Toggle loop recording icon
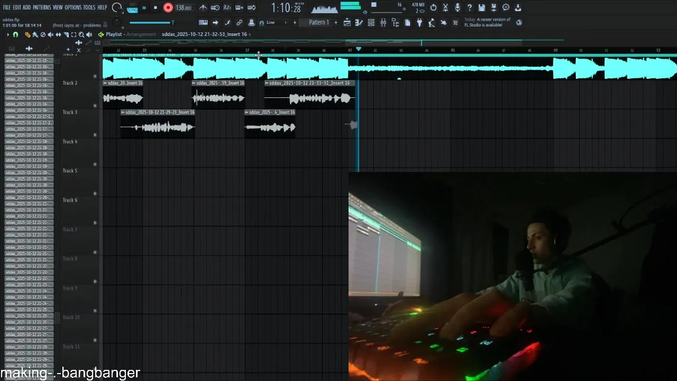The image size is (677, 381). point(252,8)
